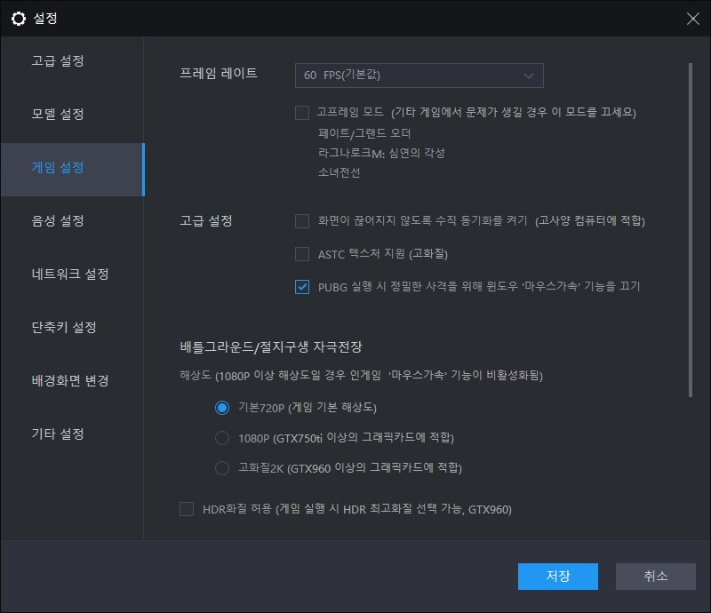Viewport: 711px width, 613px height.
Task: Click the 취소 cancel button
Action: coord(655,577)
